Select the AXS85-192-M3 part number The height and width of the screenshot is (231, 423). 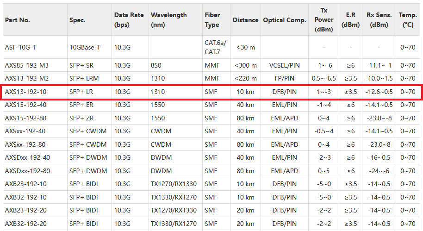point(27,65)
